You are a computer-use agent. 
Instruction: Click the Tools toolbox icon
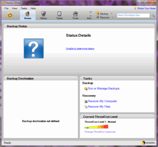[x=76, y=14]
